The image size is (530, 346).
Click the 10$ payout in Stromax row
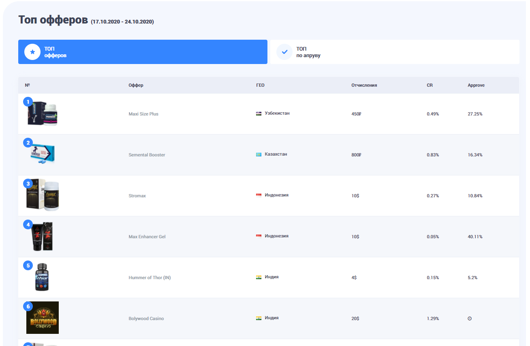pos(355,196)
